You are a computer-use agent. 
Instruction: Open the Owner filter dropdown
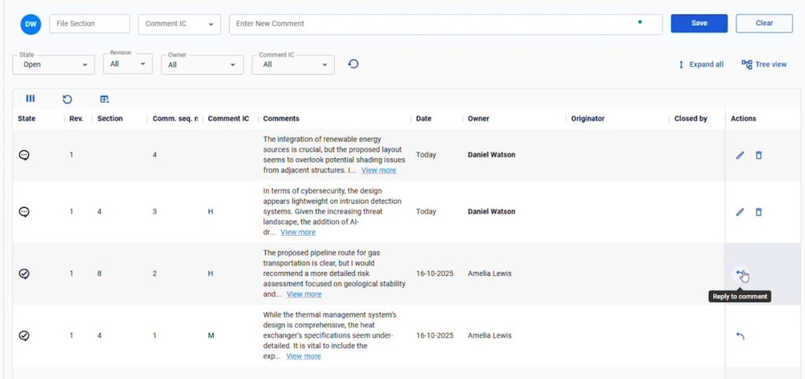click(x=202, y=64)
